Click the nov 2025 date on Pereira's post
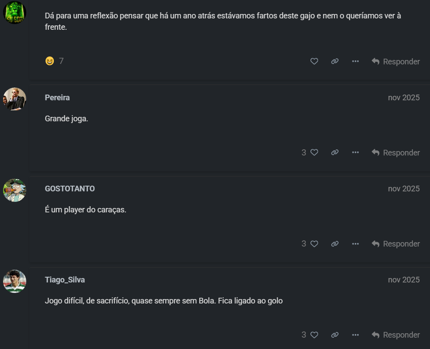Viewport: 430px width, 349px height. click(403, 98)
